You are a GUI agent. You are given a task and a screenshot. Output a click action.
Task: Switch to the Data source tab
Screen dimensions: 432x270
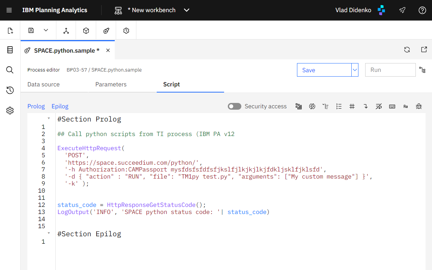click(44, 84)
